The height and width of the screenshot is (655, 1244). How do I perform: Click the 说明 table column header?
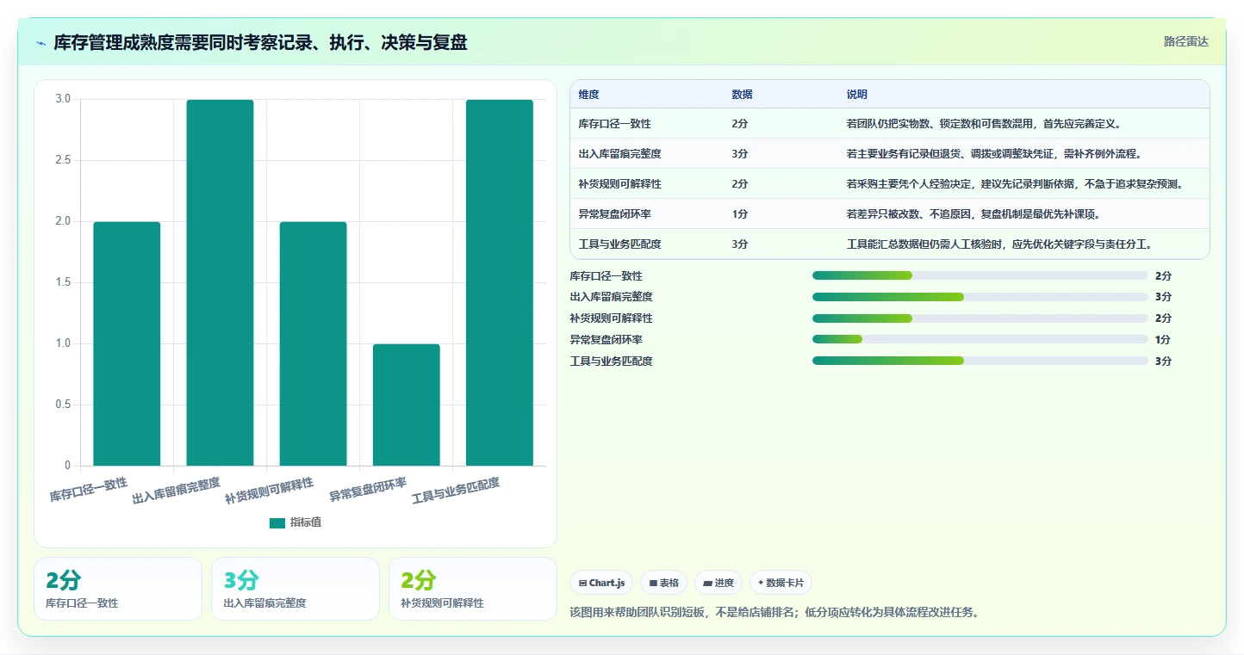[857, 95]
